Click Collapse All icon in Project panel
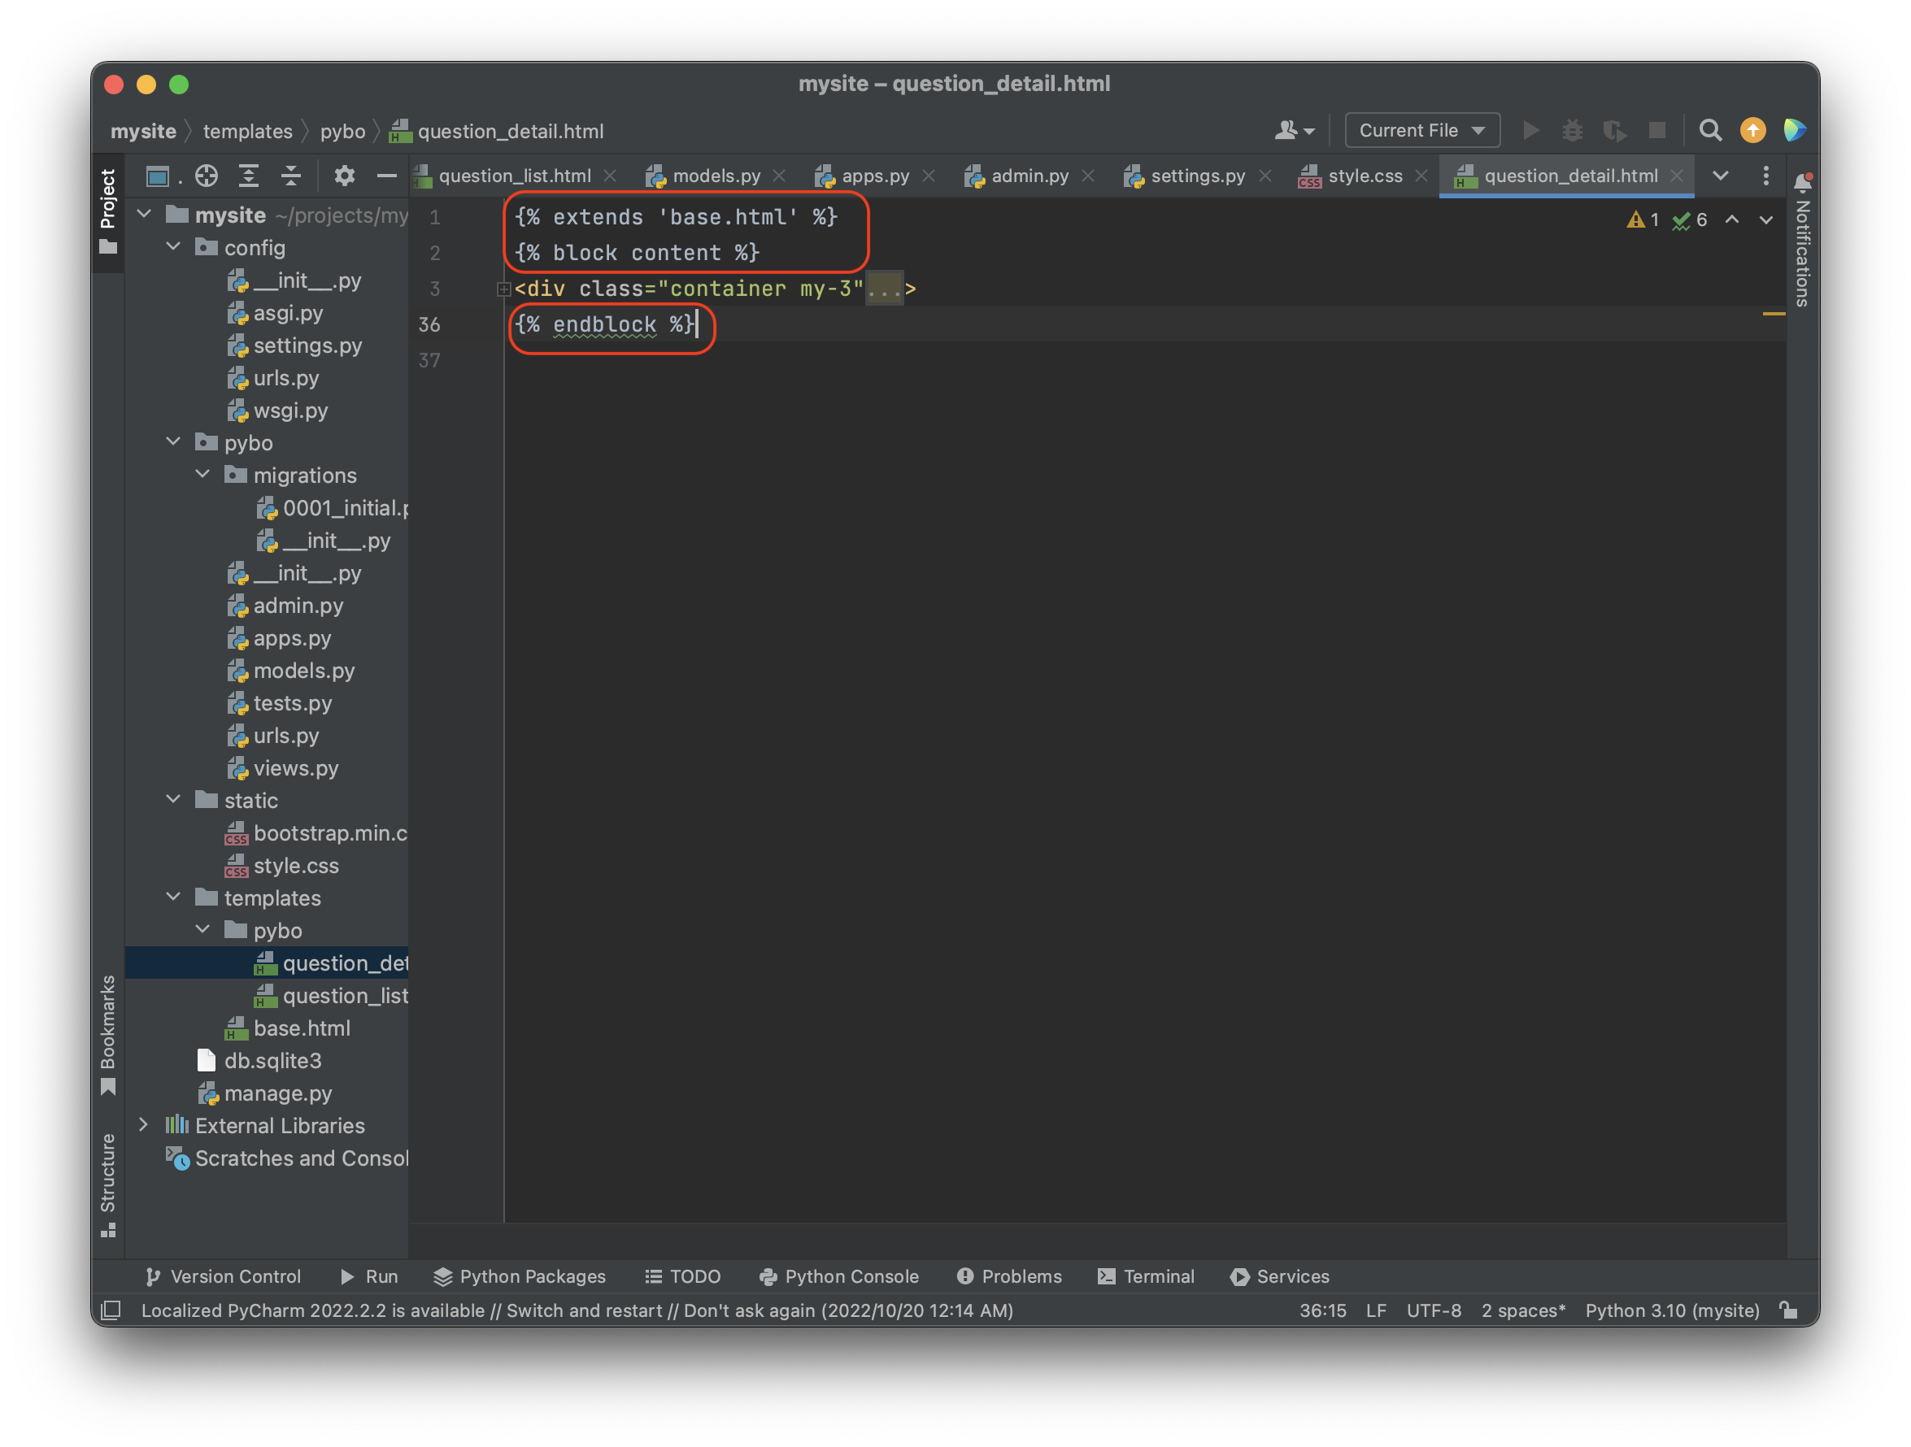 tap(291, 176)
